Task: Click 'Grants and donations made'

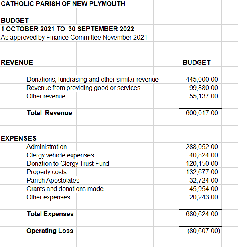Action: click(x=65, y=189)
